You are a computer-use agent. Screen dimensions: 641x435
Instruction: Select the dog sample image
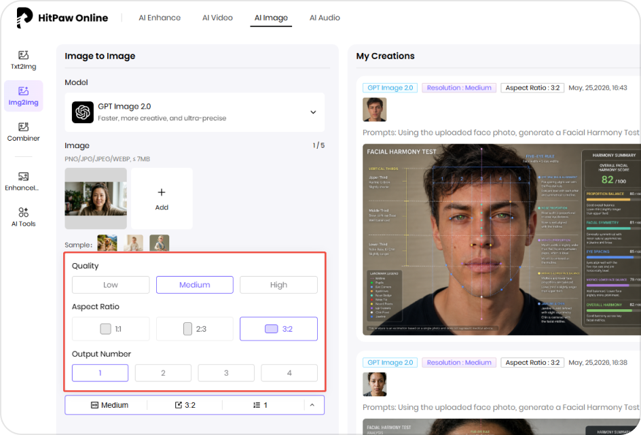pyautogui.click(x=107, y=243)
